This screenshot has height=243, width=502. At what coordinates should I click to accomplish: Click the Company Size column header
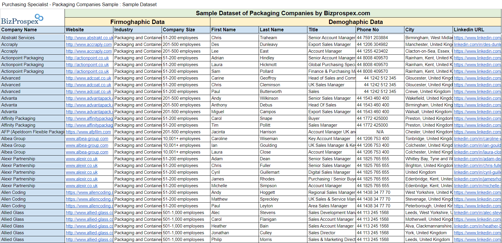(x=186, y=30)
